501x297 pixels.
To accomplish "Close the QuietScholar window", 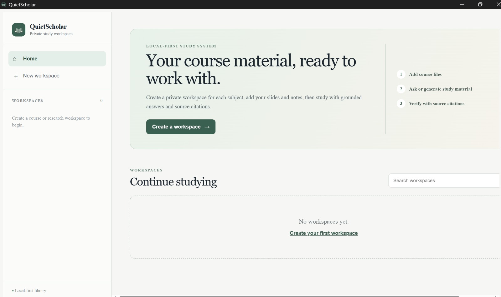I will 498,4.
